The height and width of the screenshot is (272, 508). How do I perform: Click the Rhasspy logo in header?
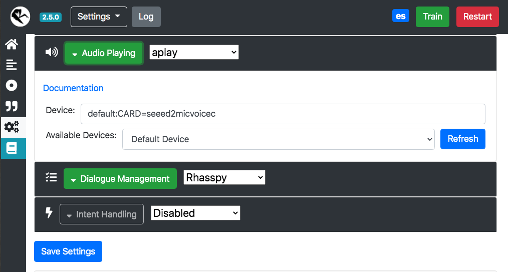20,17
